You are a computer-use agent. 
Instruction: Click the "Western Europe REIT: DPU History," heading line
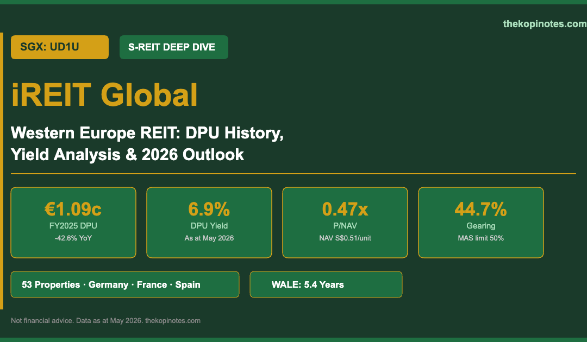(x=147, y=133)
